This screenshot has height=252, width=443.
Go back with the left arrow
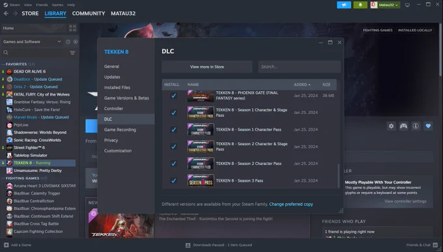6,13
